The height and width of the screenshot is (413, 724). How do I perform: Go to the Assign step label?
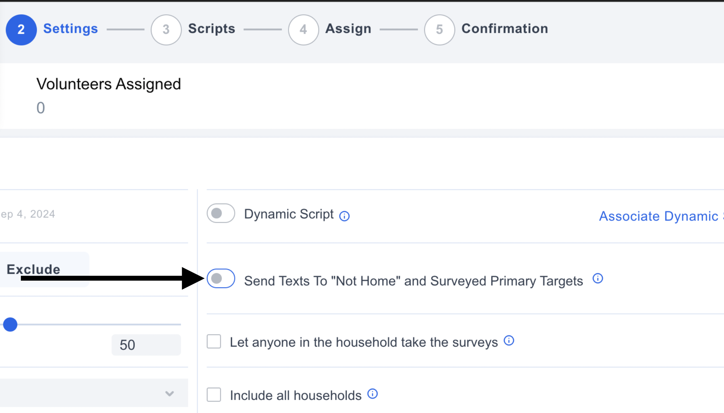pos(348,29)
